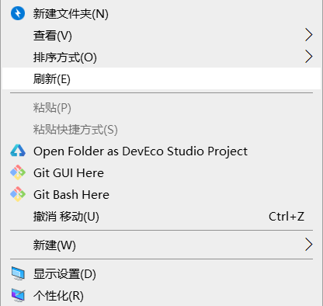Select the 新建文件夹(N) text label
The width and height of the screenshot is (323, 306).
coord(71,14)
